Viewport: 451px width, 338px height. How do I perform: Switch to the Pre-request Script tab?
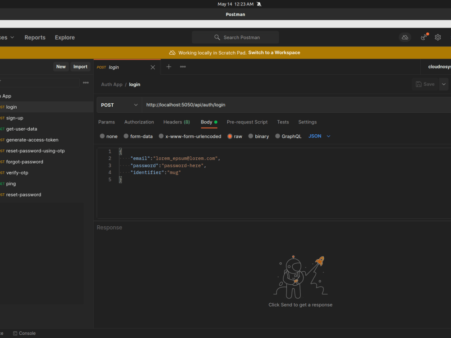247,122
